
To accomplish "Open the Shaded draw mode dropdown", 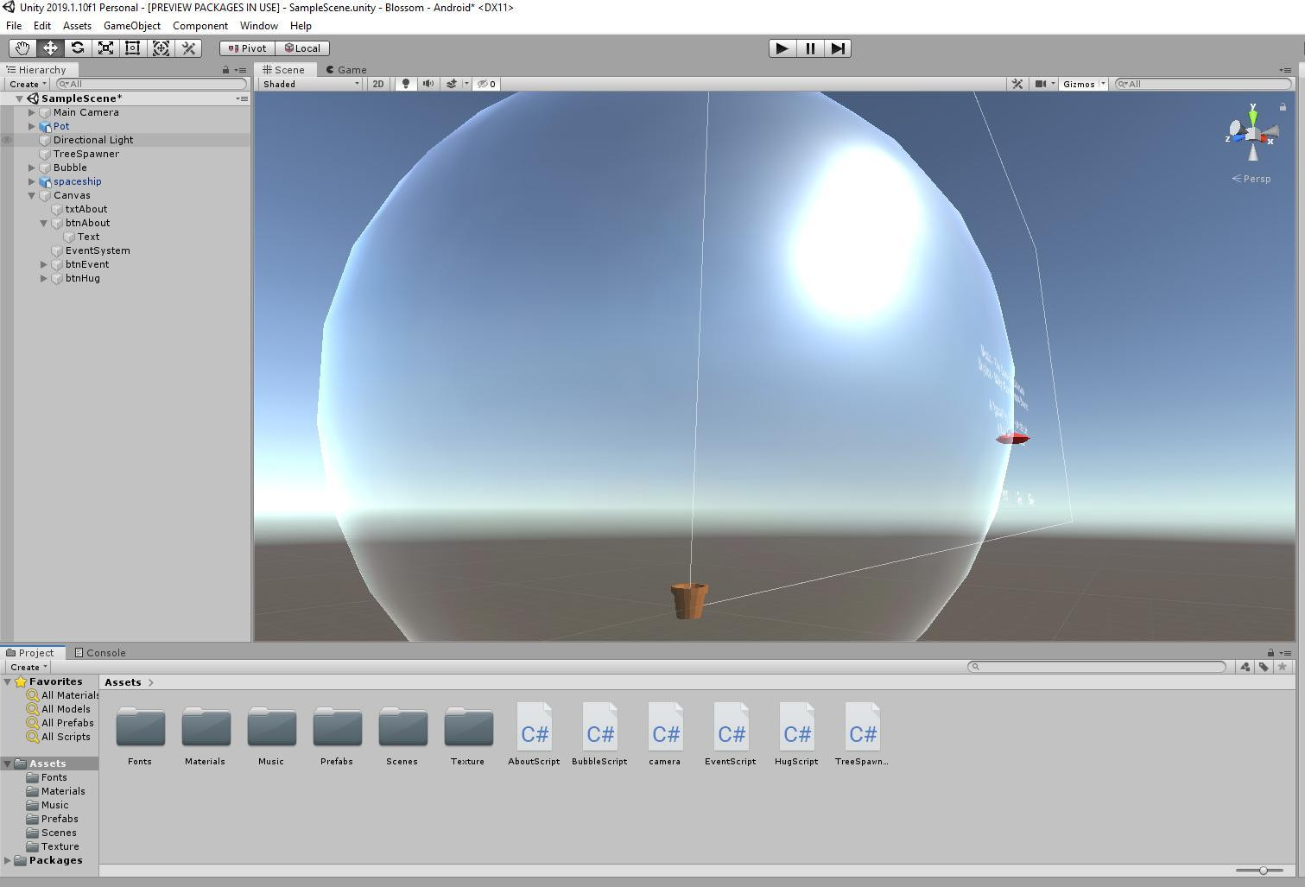I will point(311,84).
